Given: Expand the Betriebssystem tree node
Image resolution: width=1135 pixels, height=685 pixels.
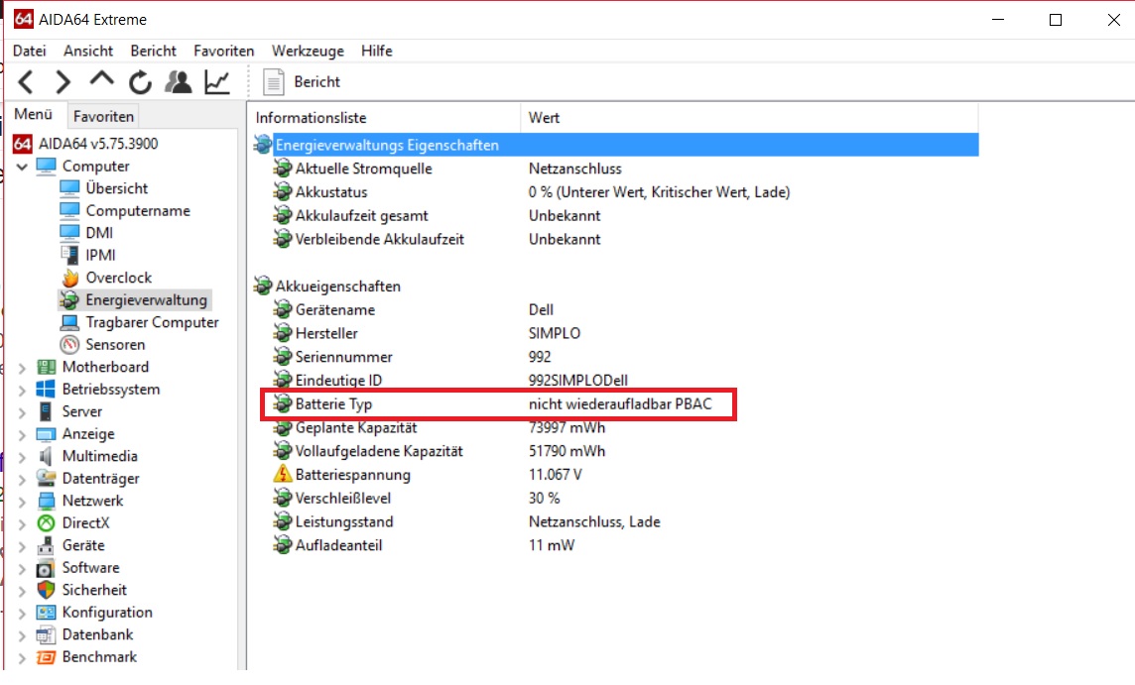Looking at the screenshot, I should pos(23,390).
